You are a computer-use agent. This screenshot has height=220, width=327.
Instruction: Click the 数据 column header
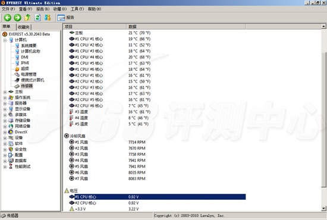coord(185,27)
